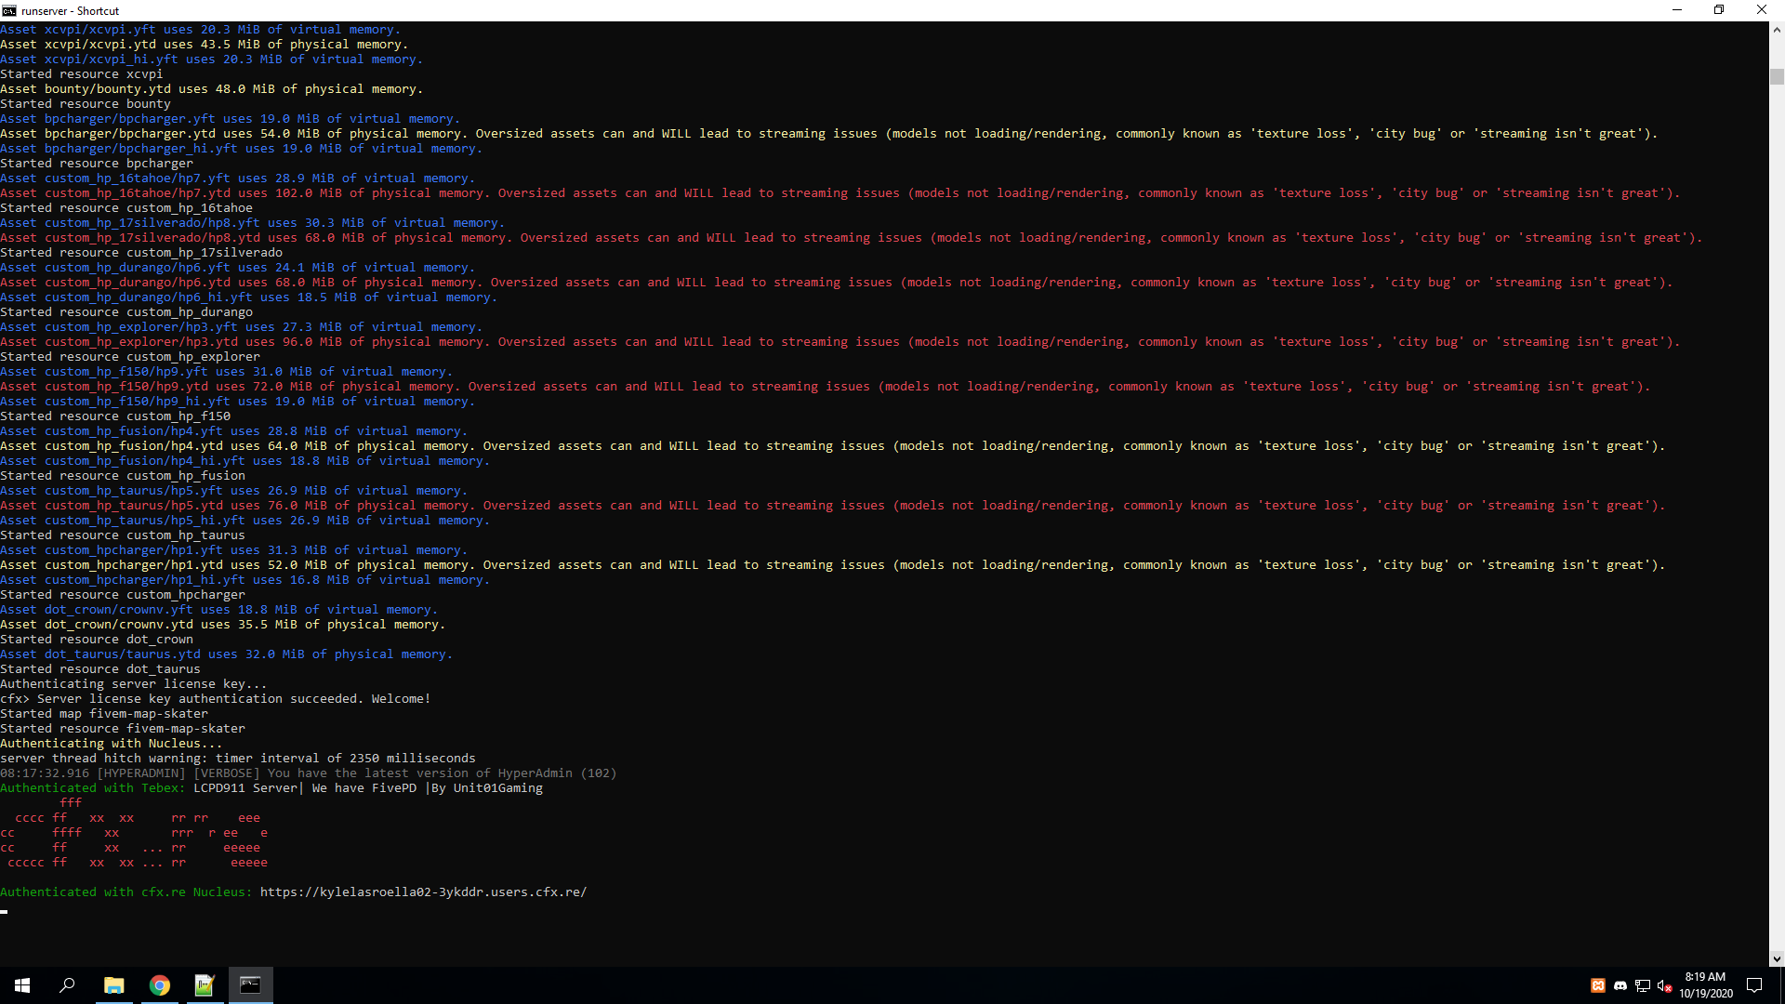Click the console scrollbar up arrow
The height and width of the screenshot is (1004, 1785).
[1777, 30]
